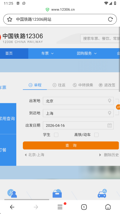
Task: Tap the Wi-Fi status icon
Action: coord(106,3)
